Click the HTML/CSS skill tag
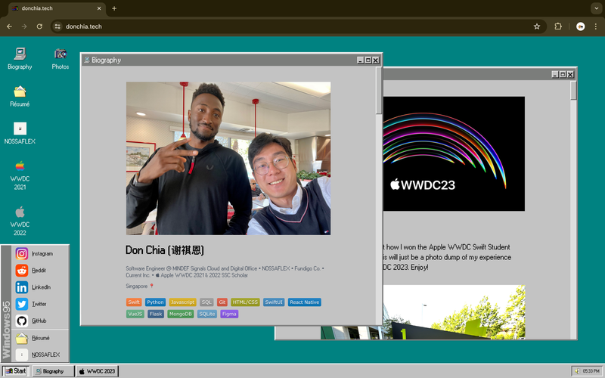 [245, 302]
